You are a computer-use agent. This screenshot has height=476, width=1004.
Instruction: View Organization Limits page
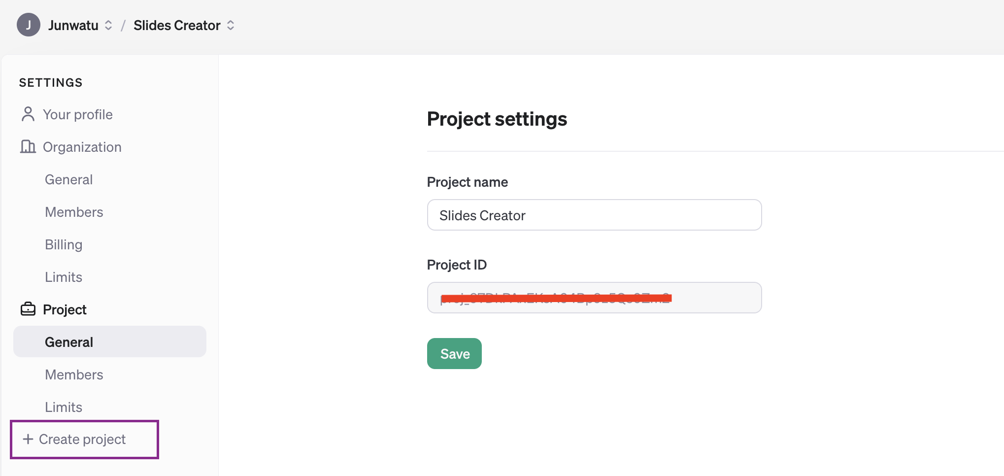[64, 277]
